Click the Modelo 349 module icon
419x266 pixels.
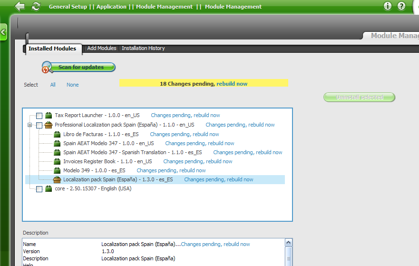coord(57,170)
